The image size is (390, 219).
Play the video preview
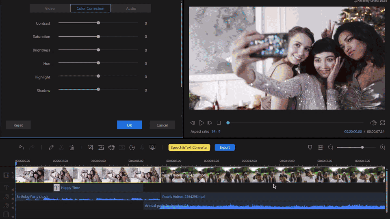(201, 122)
